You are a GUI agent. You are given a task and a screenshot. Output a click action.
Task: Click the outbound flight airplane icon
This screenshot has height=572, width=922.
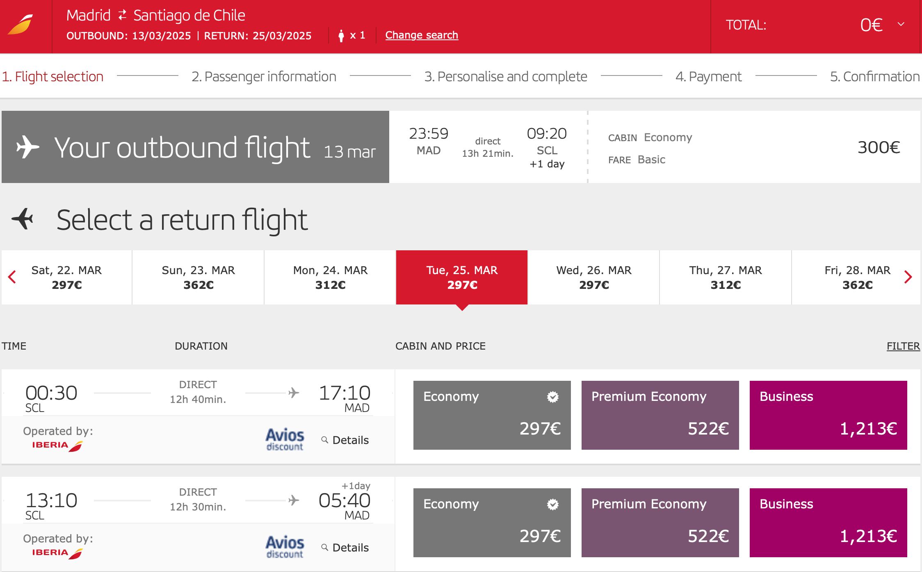27,147
